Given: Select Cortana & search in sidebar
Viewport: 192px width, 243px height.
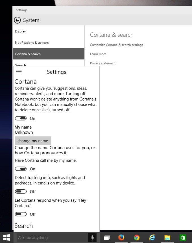Looking at the screenshot, I should click(x=49, y=54).
